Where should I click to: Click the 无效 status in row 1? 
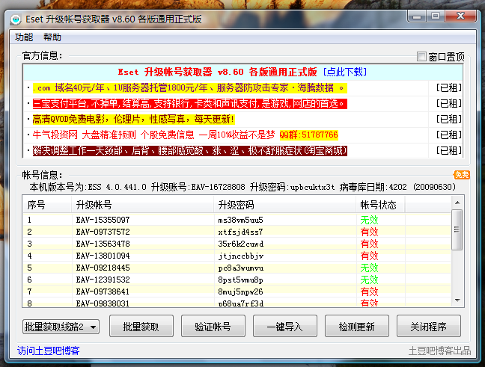coord(369,220)
